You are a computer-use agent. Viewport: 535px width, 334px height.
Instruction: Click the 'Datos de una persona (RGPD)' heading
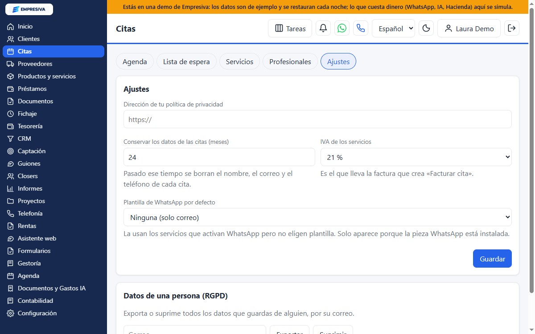176,296
